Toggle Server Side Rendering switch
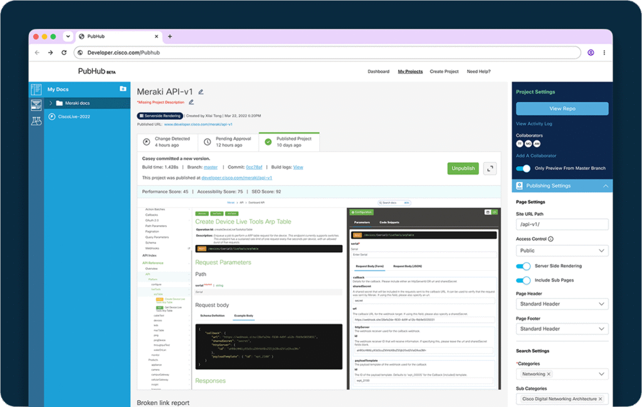The width and height of the screenshot is (642, 407). coord(524,266)
